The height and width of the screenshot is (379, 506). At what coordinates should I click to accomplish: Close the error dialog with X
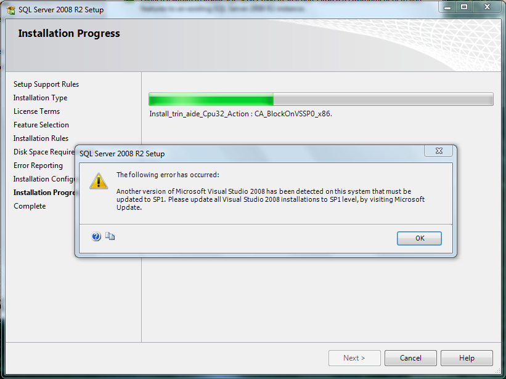click(x=439, y=151)
